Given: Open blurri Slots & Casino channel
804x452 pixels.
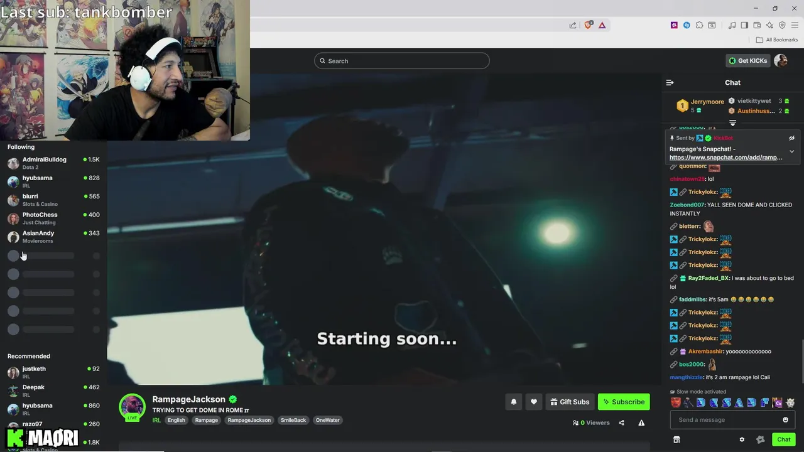Looking at the screenshot, I should (x=53, y=200).
